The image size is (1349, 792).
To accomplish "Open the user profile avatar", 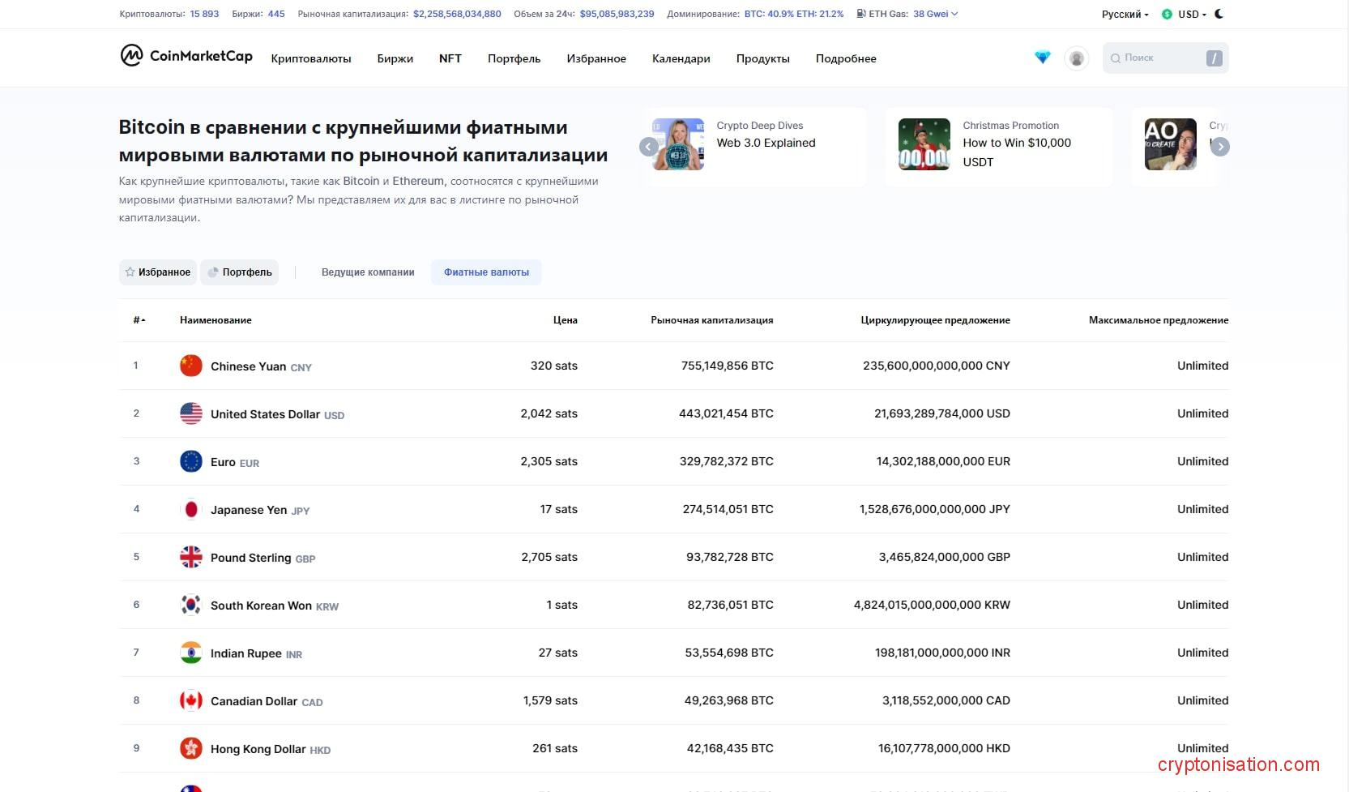I will [x=1076, y=58].
